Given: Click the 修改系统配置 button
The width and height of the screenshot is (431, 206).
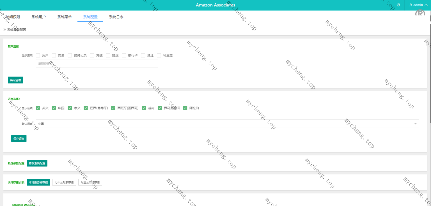Looking at the screenshot, I should pos(37,163).
